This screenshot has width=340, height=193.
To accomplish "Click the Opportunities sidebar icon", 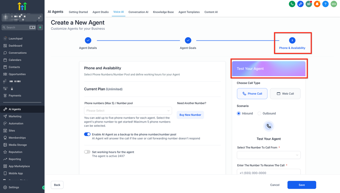I will [x=5, y=74].
